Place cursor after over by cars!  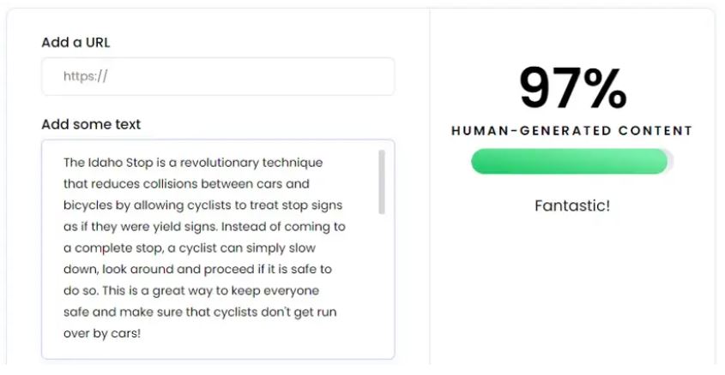[142, 333]
